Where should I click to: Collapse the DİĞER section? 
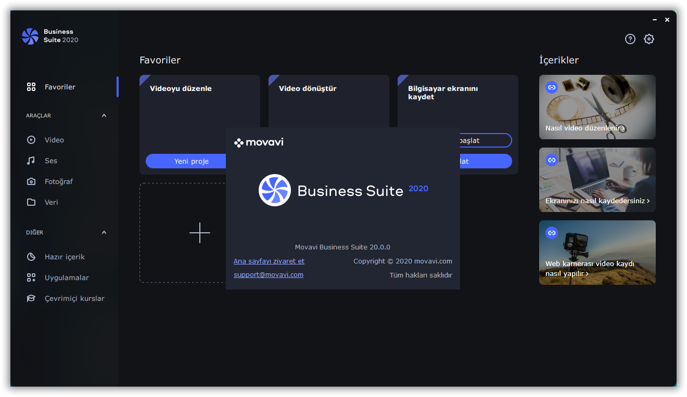point(104,232)
